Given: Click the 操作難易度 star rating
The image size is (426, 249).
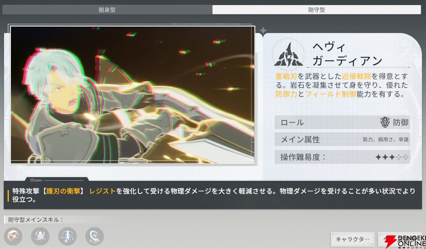Looking at the screenshot, I should tap(392, 157).
